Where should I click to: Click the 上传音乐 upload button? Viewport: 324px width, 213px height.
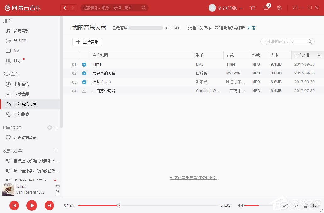(87, 41)
